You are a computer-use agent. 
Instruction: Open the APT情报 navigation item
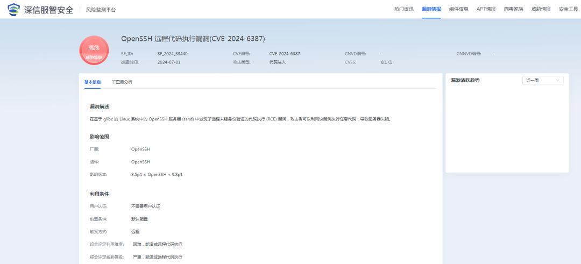point(486,9)
